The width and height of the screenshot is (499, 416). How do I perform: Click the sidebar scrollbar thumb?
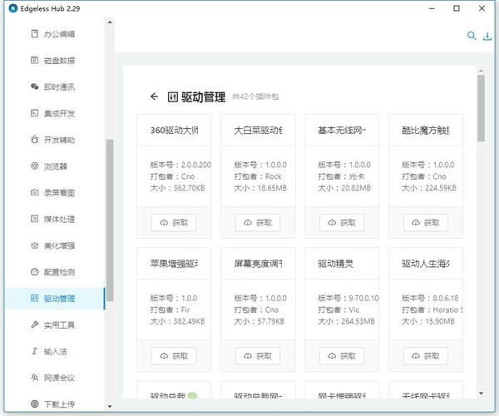[110, 220]
